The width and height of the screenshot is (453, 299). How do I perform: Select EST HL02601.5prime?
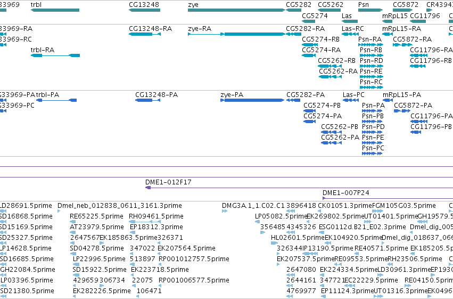click(x=274, y=243)
